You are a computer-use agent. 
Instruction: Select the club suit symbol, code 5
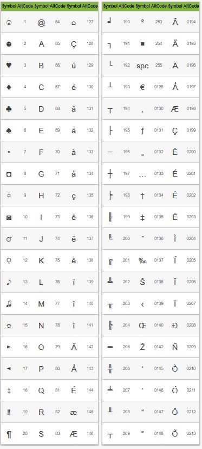pos(9,108)
